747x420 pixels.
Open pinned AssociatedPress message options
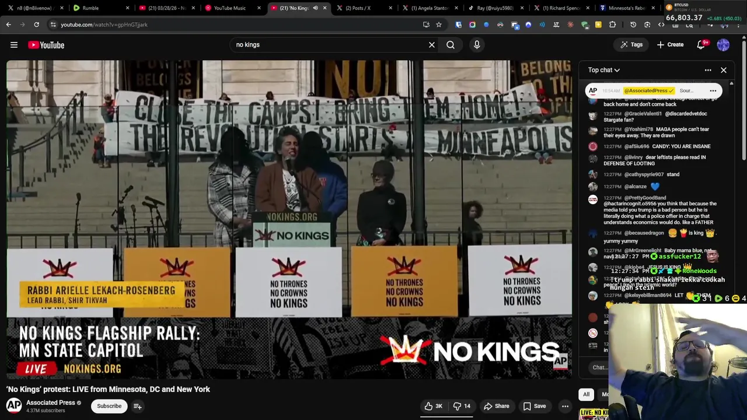pos(713,90)
